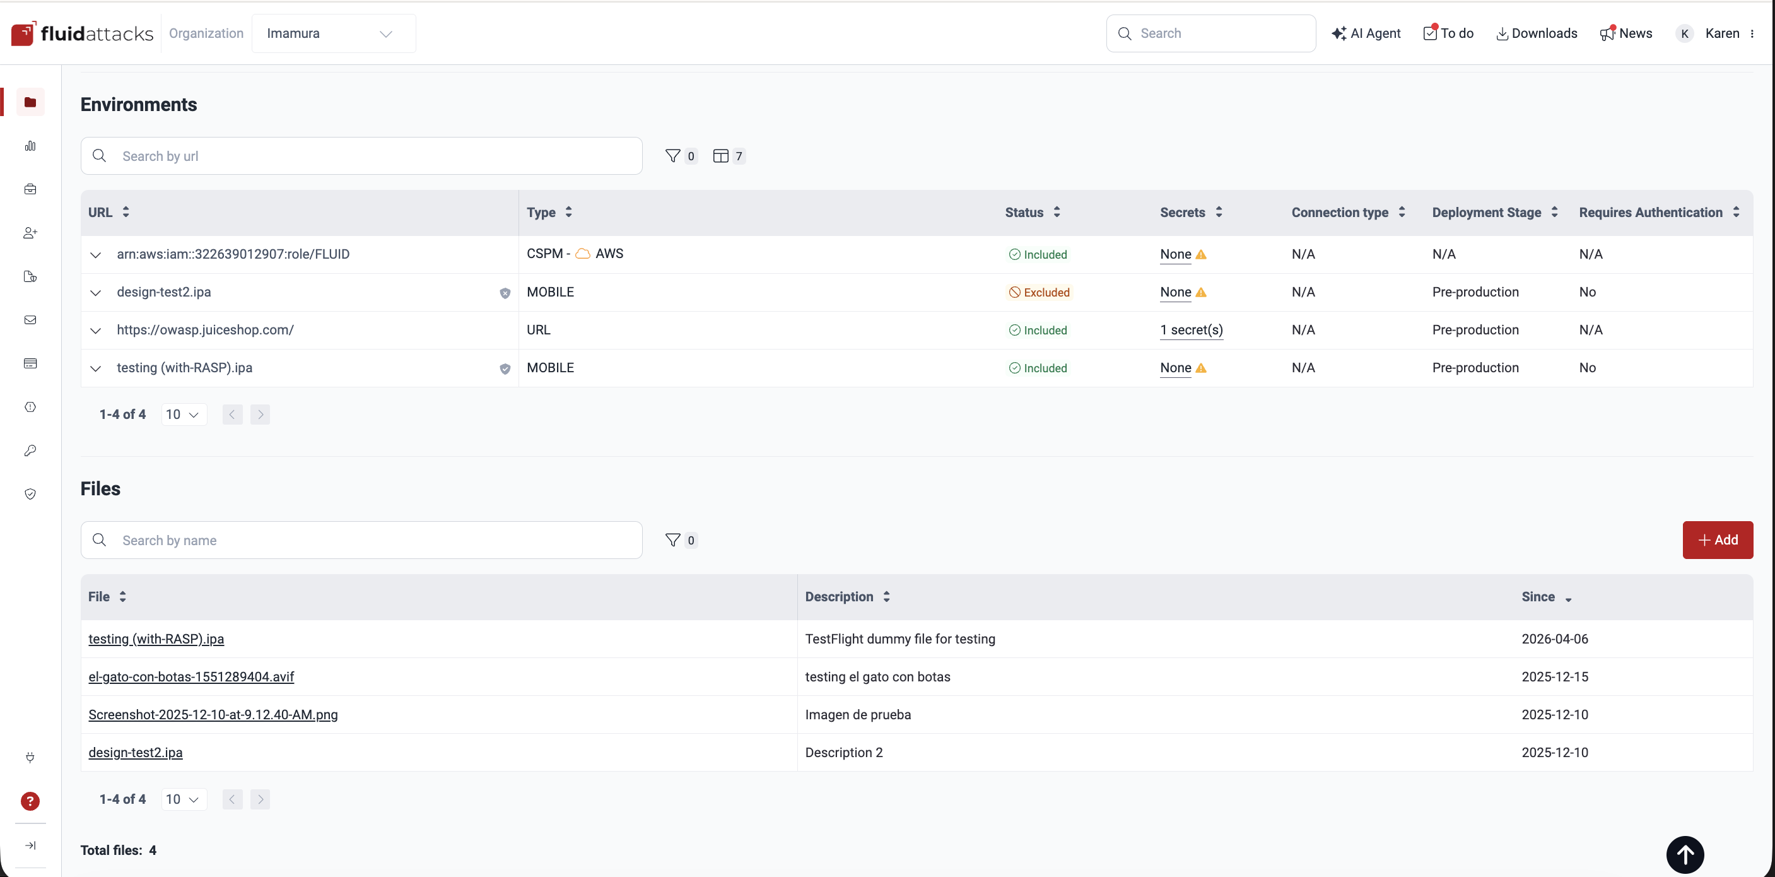Expand the design-test2.ipa environment row
Image resolution: width=1775 pixels, height=877 pixels.
click(95, 292)
